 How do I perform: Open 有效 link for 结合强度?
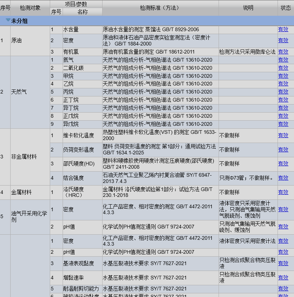coord(283,178)
